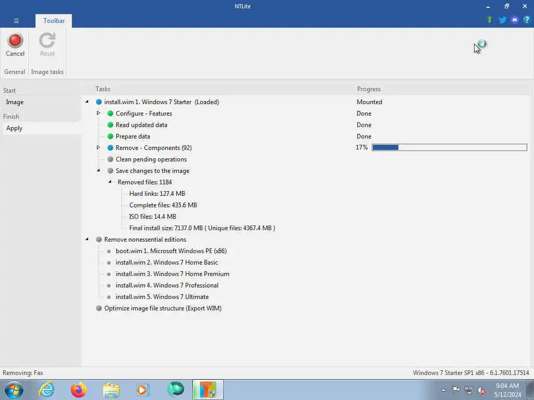Click Windows 7 Starter SP1 x86 status text
Viewport: 534px width, 400px height.
tap(471, 373)
